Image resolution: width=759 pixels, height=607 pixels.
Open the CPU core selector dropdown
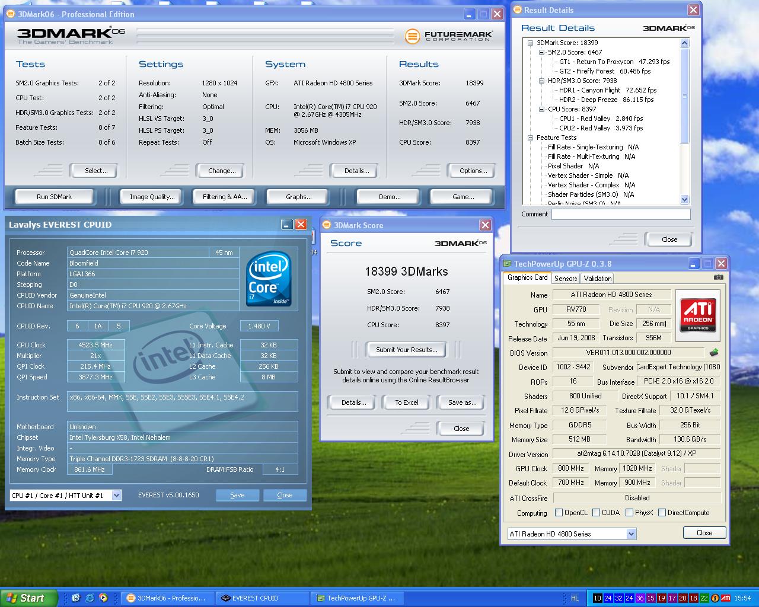[x=116, y=496]
